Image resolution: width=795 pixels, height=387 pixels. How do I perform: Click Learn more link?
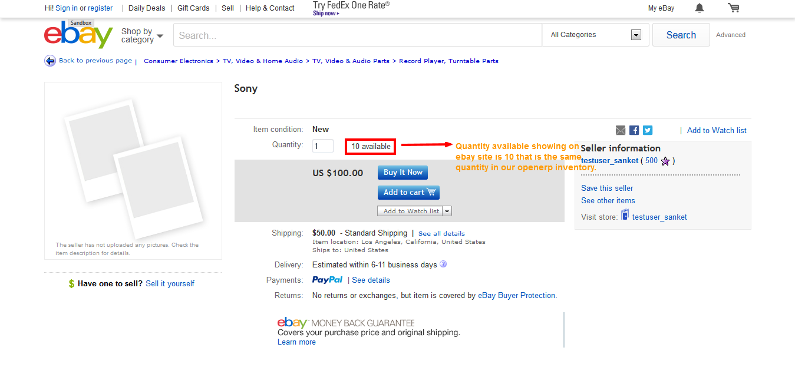[x=296, y=342]
